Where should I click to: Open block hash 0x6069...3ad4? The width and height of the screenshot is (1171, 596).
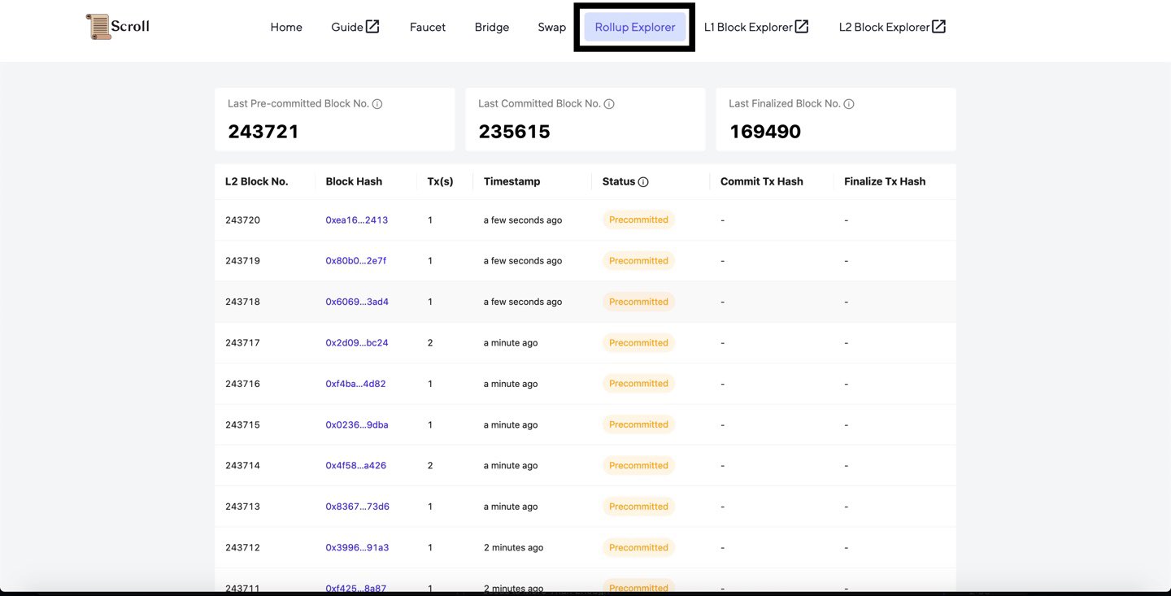click(x=357, y=302)
